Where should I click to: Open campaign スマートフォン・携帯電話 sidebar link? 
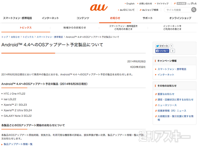[x=172, y=69]
